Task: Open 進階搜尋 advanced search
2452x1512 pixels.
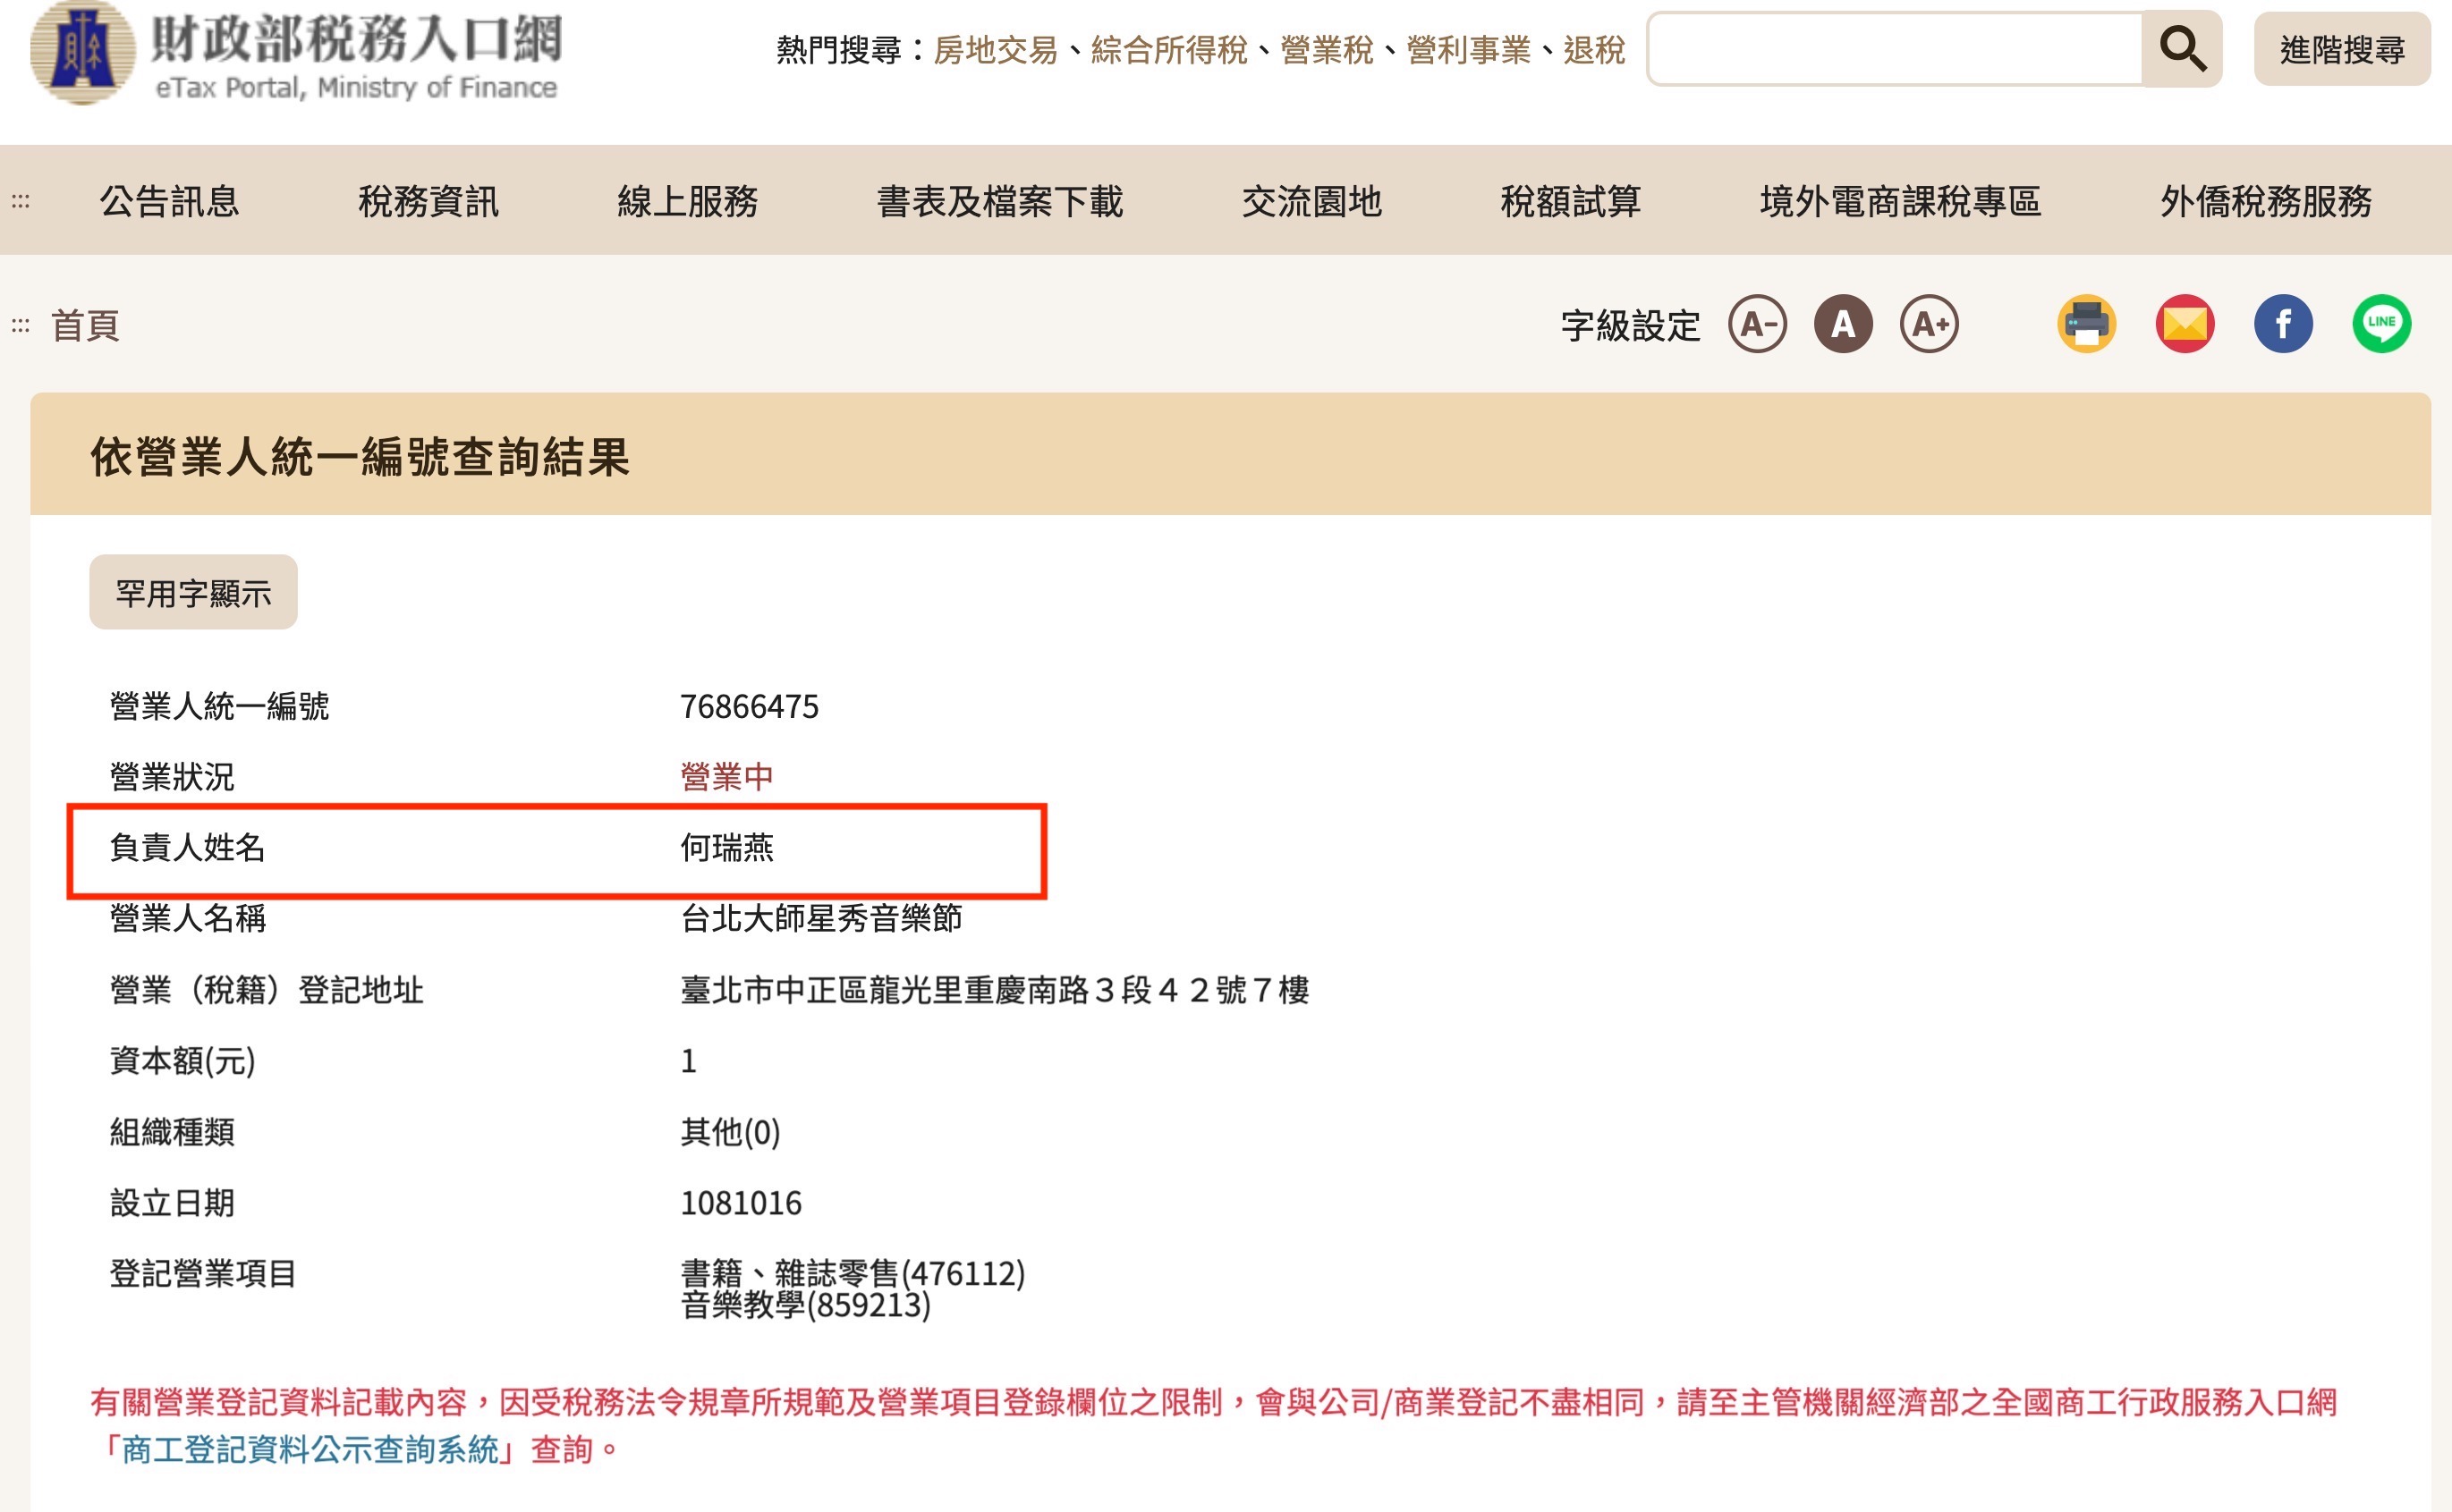Action: tap(2341, 49)
